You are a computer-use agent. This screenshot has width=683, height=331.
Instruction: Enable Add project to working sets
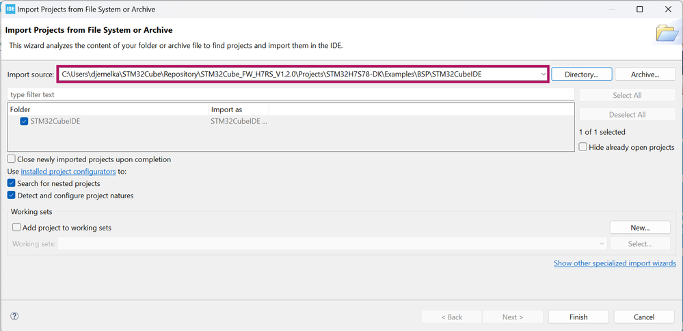[x=16, y=227]
